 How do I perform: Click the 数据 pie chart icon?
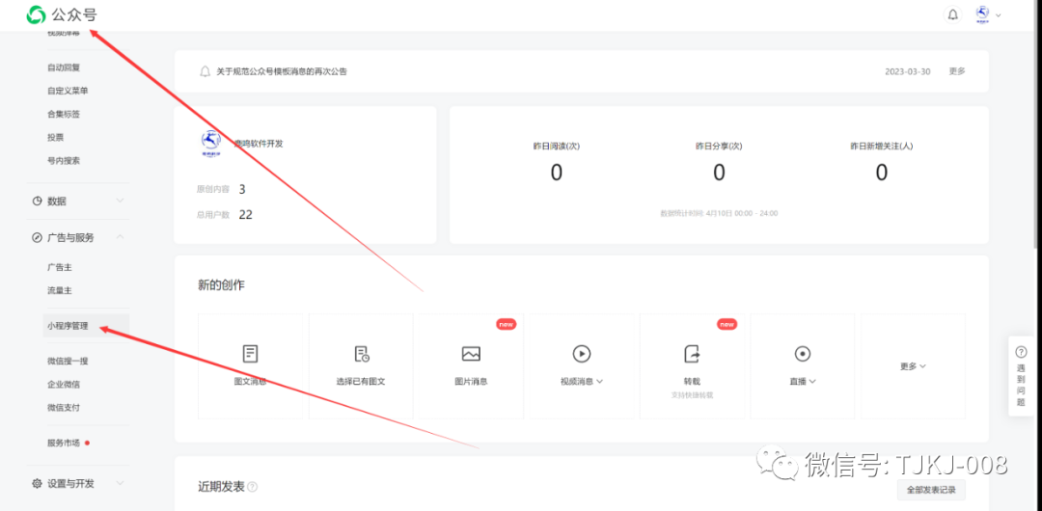tap(38, 201)
